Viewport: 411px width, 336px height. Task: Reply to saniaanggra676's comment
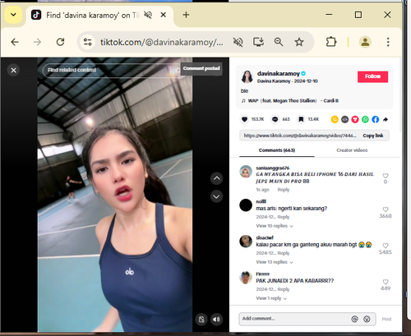pos(284,190)
